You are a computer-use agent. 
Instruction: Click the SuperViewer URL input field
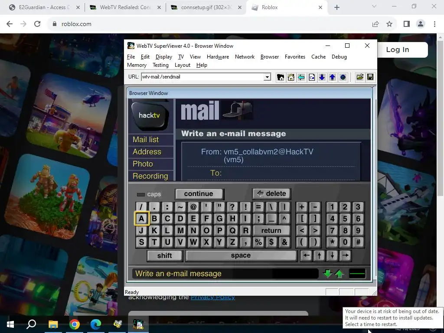[x=202, y=77]
